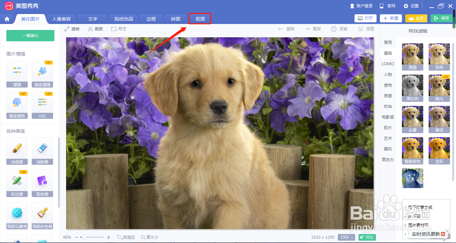The width and height of the screenshot is (456, 243).
Task: Click 自适应 fit to window
Action: 126,237
